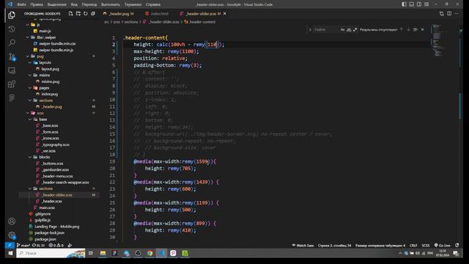Click Go Live in status bar
Viewport: 469px width, 264px height.
point(442,246)
